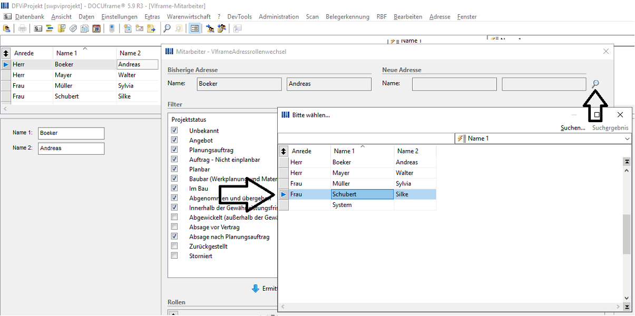Click the first toolbar icon with person and folder
The height and width of the screenshot is (316, 635).
(7, 28)
